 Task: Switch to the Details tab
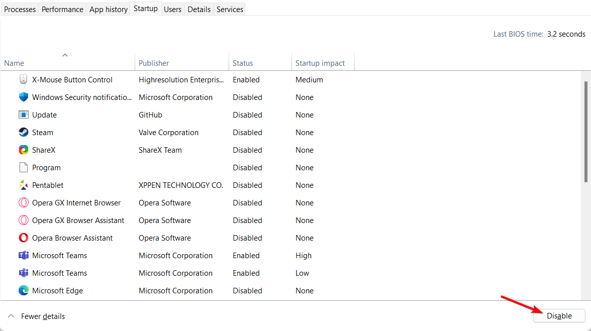199,9
